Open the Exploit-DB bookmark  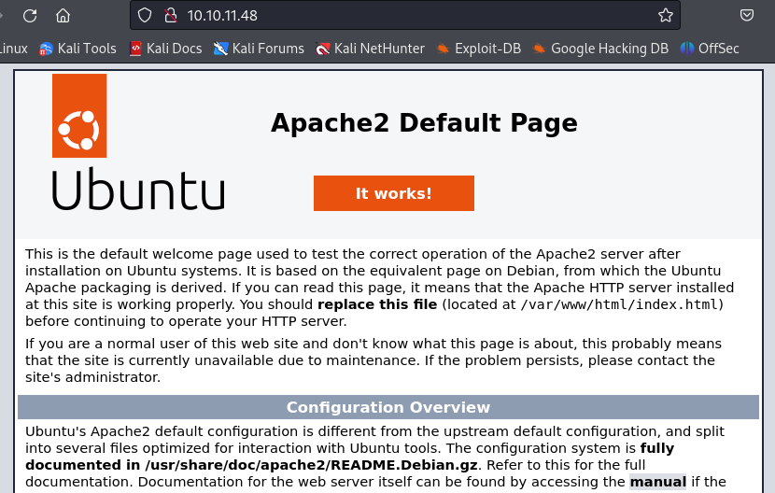478,49
